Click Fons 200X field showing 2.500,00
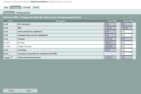The height and width of the screenshot is (94, 141). click(x=110, y=46)
